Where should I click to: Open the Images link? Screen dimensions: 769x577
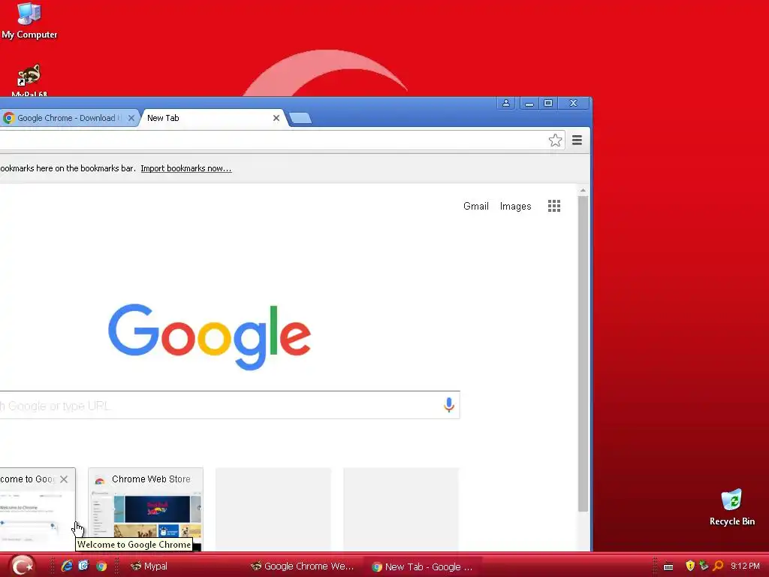point(515,206)
